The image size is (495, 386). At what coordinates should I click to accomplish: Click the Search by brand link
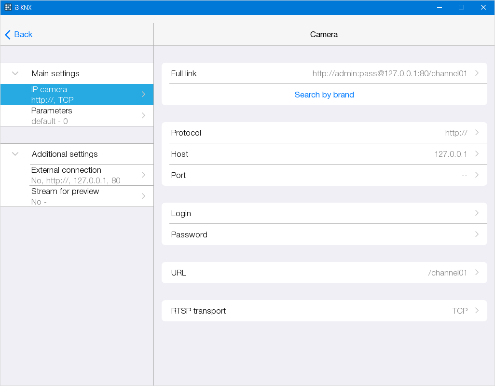324,95
